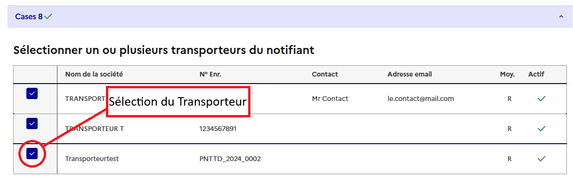Collapse the Cases 8 accordion chevron
573x185 pixels.
point(561,16)
